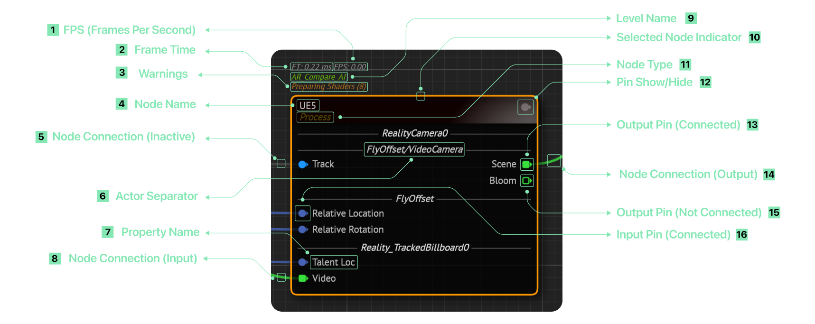Click the output connection box beside Scene
The width and height of the screenshot is (815, 324).
tap(554, 160)
